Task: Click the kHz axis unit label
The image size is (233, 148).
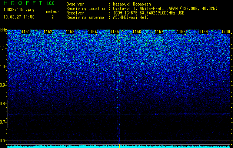Action: (3, 30)
